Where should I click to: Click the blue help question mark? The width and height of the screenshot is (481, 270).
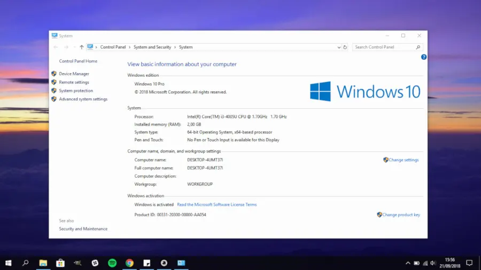(x=424, y=57)
